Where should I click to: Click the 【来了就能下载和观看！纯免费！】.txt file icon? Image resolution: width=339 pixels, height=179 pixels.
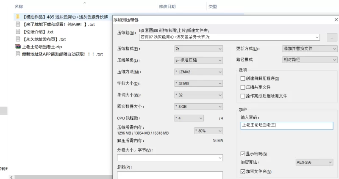18,25
